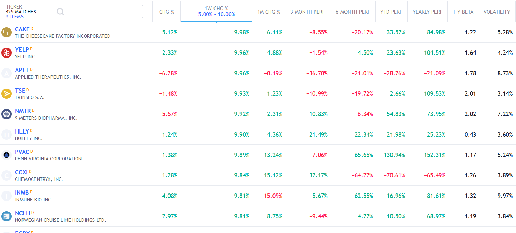Viewport: 516px width, 233px height.
Task: Sort by the CHG % column header
Action: click(x=166, y=12)
